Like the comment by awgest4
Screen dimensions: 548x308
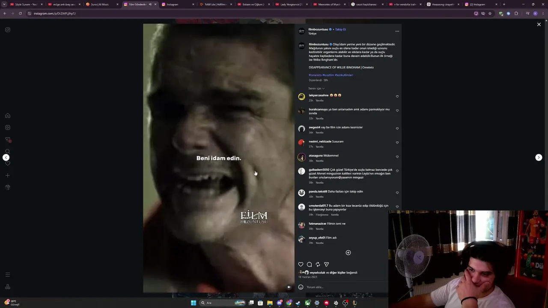tap(397, 129)
